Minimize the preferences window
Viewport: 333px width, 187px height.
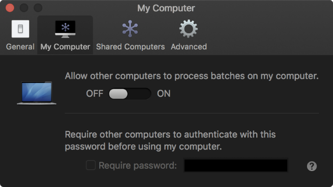tap(24, 8)
